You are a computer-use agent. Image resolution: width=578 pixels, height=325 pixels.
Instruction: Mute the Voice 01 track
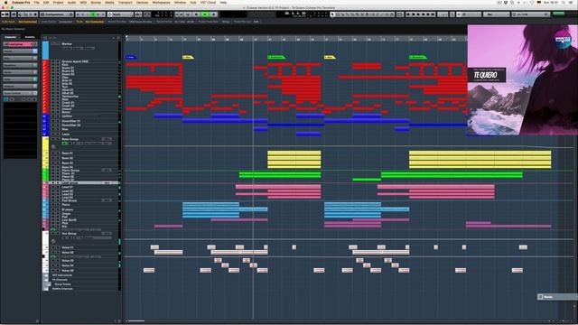point(52,247)
